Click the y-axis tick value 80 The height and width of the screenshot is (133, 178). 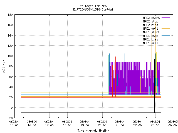11,66
